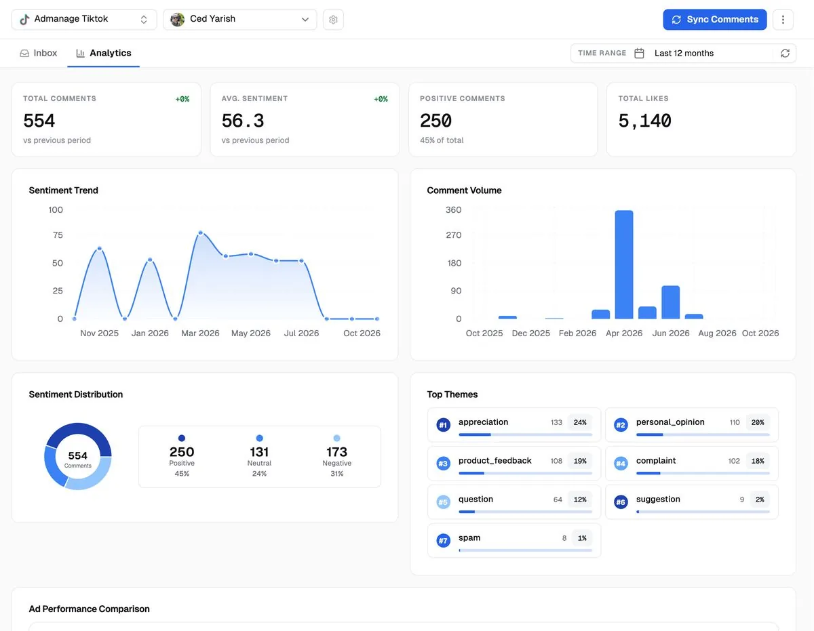The width and height of the screenshot is (814, 631).
Task: Click the Comment Volume chart title
Action: coord(465,190)
